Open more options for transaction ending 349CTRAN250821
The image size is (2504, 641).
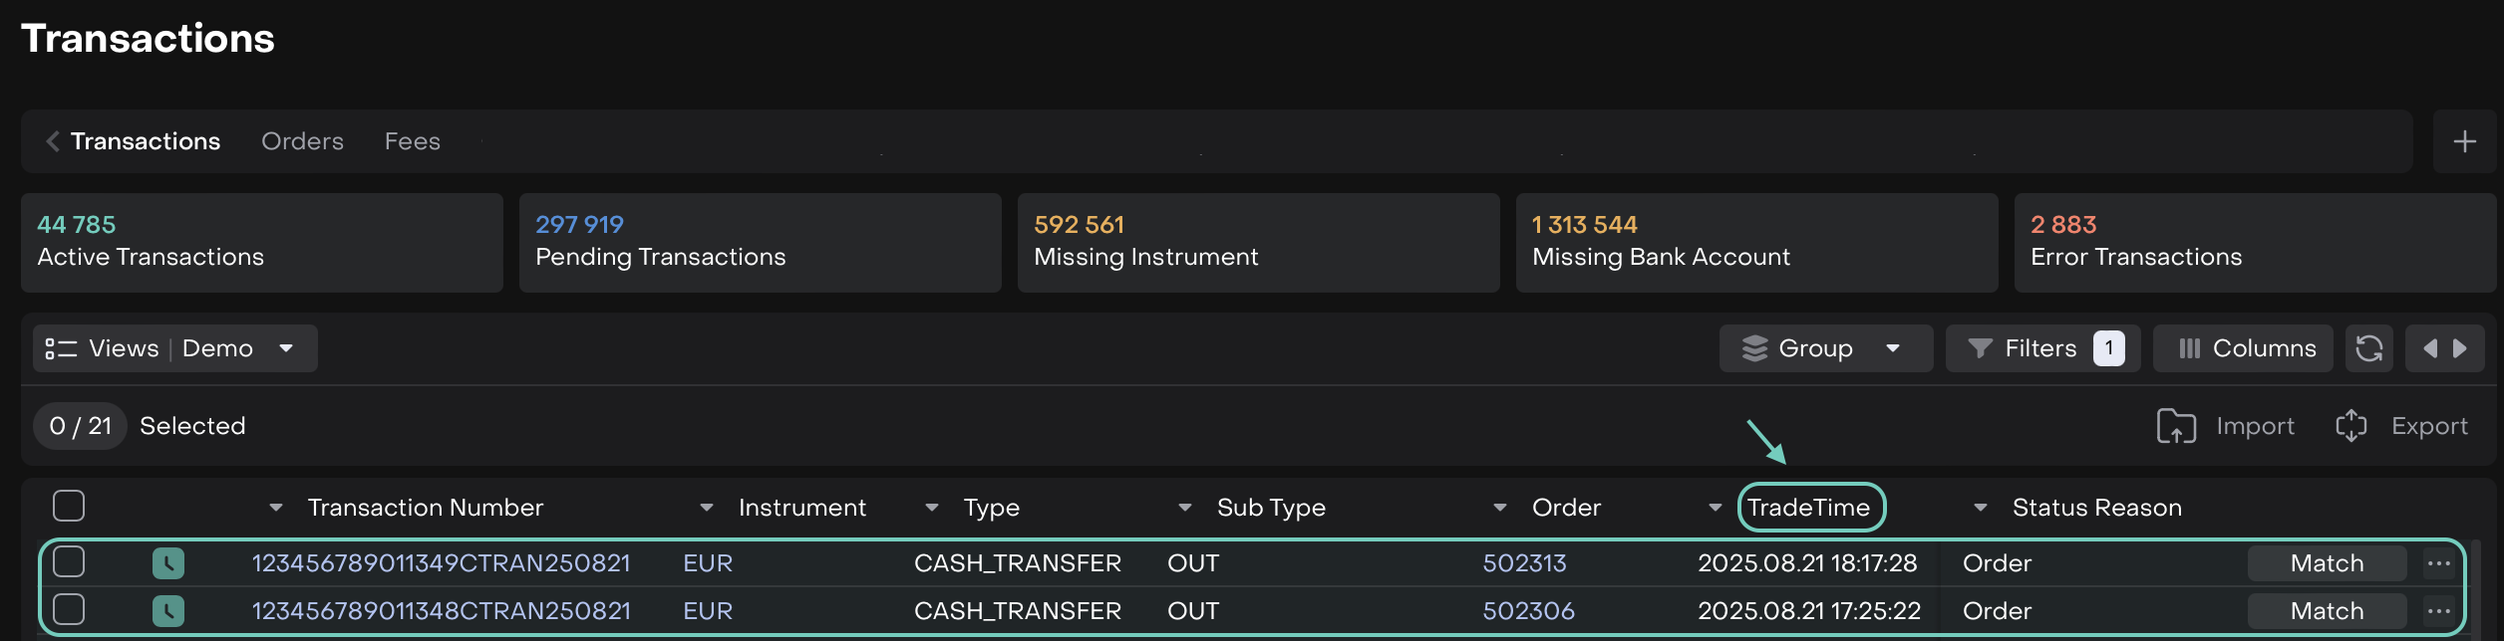point(2438,563)
